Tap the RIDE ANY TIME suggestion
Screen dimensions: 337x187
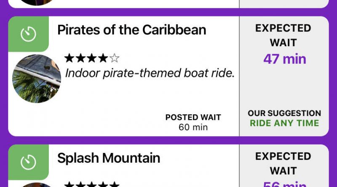pyautogui.click(x=284, y=123)
